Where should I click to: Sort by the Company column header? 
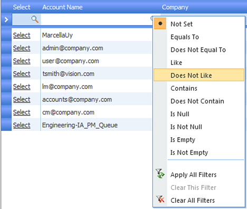175,7
